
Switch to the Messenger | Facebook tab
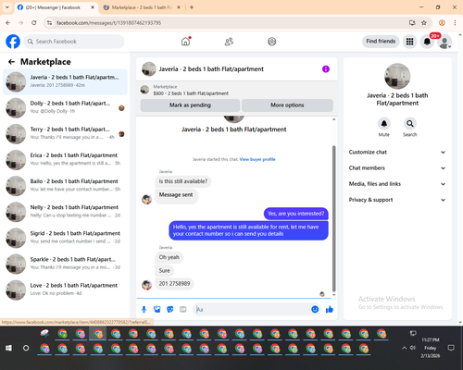click(53, 7)
